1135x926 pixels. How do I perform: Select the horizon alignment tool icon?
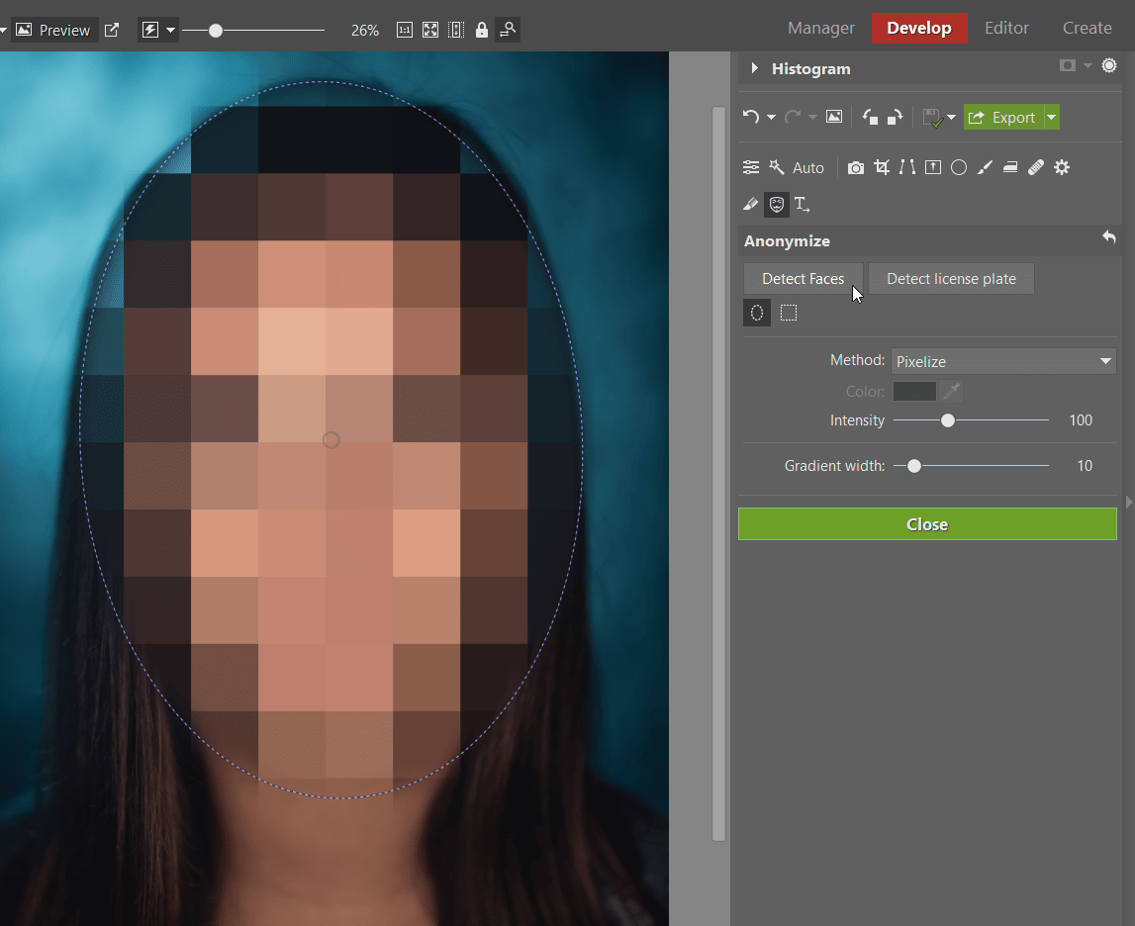933,168
